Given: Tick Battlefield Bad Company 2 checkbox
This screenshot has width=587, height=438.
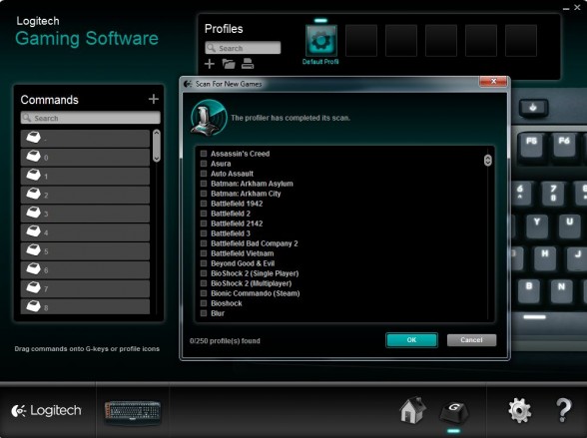Looking at the screenshot, I should (x=204, y=243).
